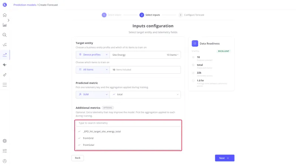Open the hamburger list sidebar icon
This screenshot has height=166, width=296.
(5, 85)
